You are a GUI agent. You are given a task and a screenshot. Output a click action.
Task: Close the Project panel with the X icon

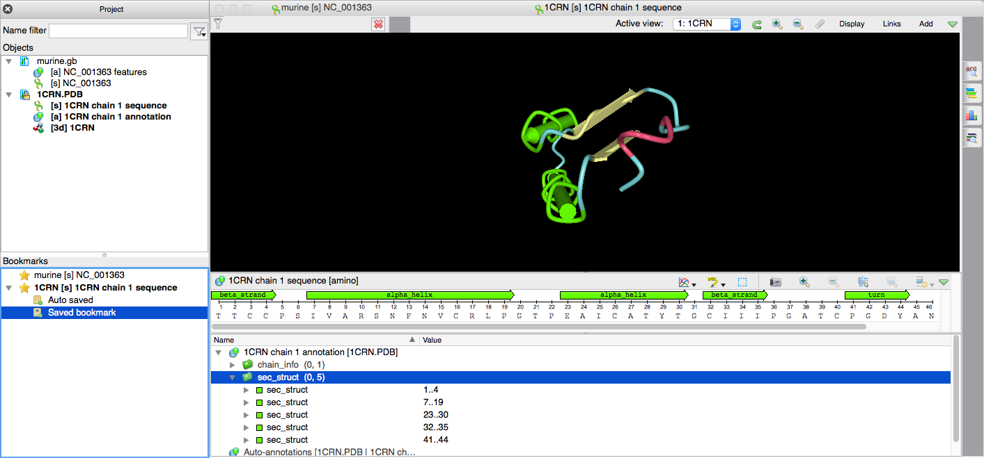[8, 9]
